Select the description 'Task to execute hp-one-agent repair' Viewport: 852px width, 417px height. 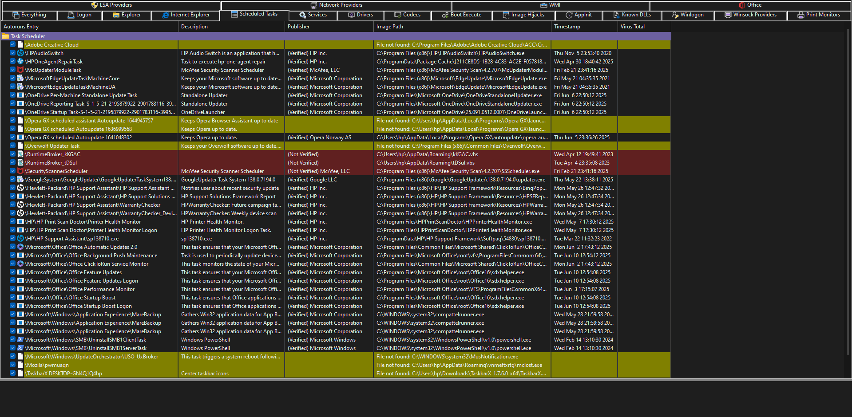(x=223, y=62)
